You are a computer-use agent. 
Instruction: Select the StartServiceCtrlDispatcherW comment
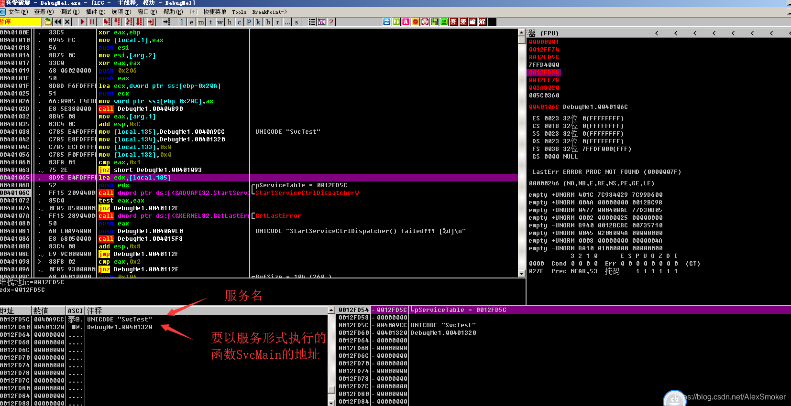click(307, 193)
